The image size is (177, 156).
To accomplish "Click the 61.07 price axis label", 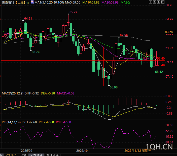I will [x=169, y=48].
